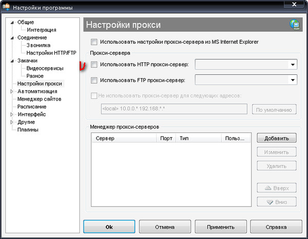Open the 'Видеосервисы' settings page
The width and height of the screenshot is (308, 239).
click(45, 68)
